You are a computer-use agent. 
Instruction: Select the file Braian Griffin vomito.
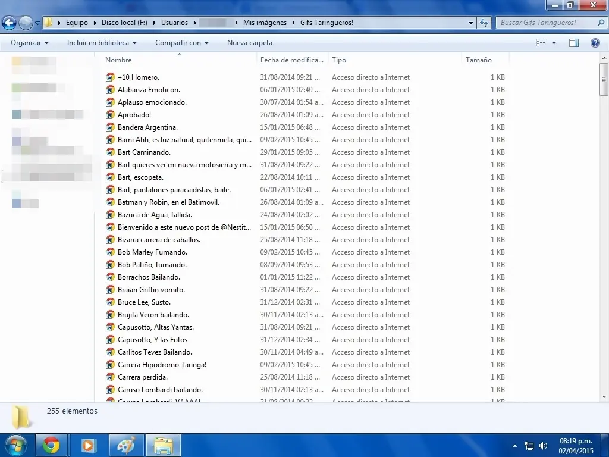coord(151,290)
